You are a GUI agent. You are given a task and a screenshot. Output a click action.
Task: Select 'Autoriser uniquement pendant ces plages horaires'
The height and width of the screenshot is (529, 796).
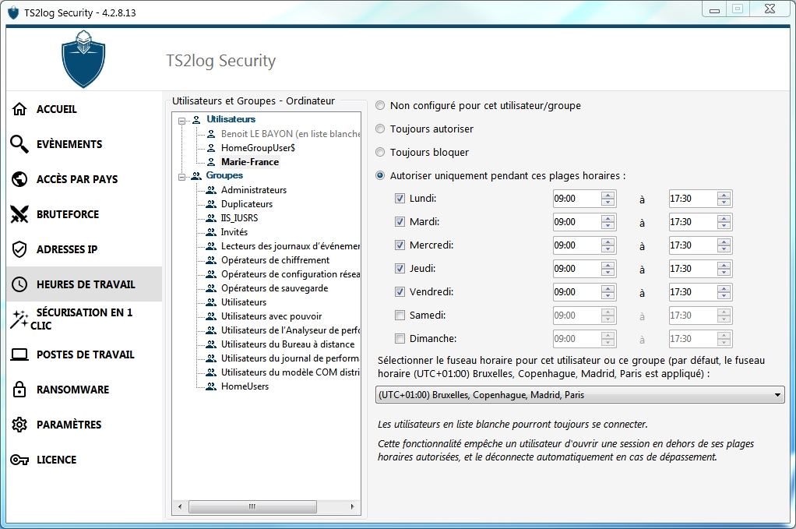[x=380, y=175]
